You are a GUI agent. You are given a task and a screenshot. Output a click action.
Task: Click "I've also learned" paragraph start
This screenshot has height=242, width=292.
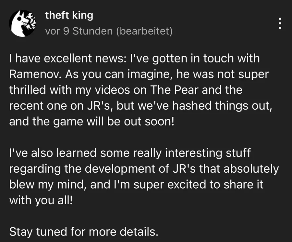(x=53, y=153)
